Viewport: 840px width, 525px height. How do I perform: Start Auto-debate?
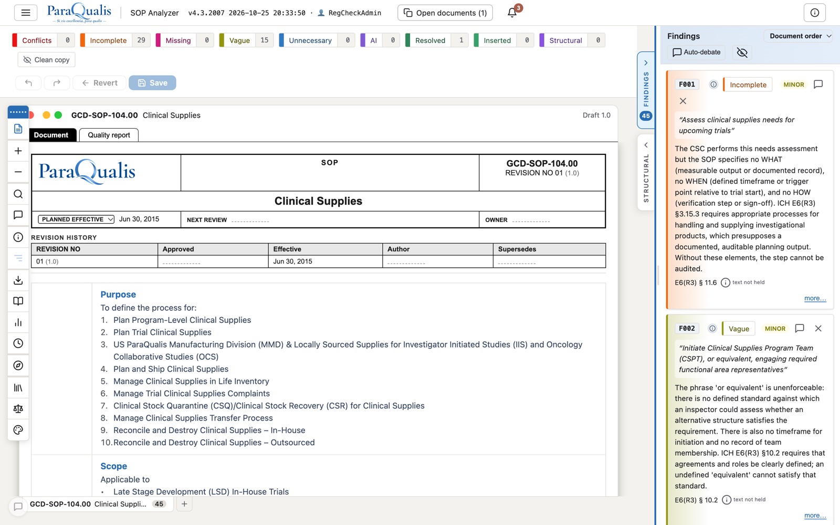696,52
